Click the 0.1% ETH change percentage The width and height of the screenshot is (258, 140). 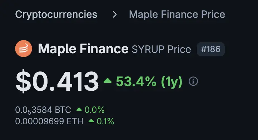coord(105,121)
